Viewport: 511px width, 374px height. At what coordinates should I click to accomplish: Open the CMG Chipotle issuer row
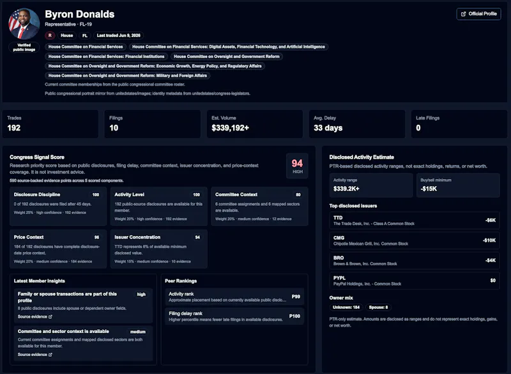pos(415,240)
